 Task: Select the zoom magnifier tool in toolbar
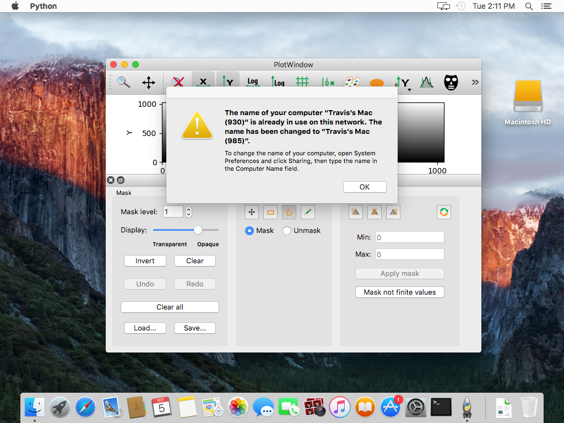coord(123,83)
